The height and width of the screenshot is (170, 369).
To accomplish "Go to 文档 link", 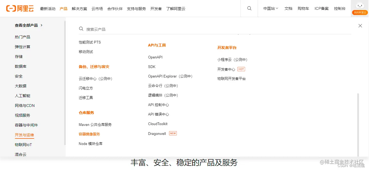I will [288, 8].
